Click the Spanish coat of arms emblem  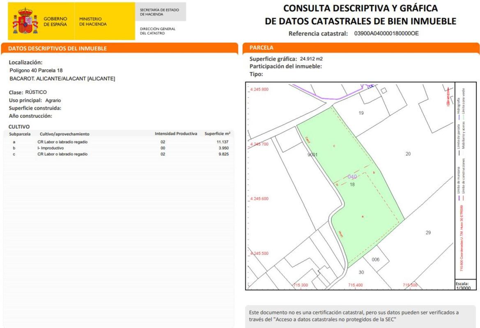(25, 21)
